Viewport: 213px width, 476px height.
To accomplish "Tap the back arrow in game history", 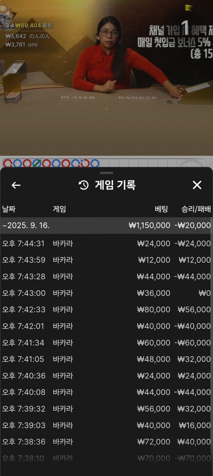I will coord(16,185).
